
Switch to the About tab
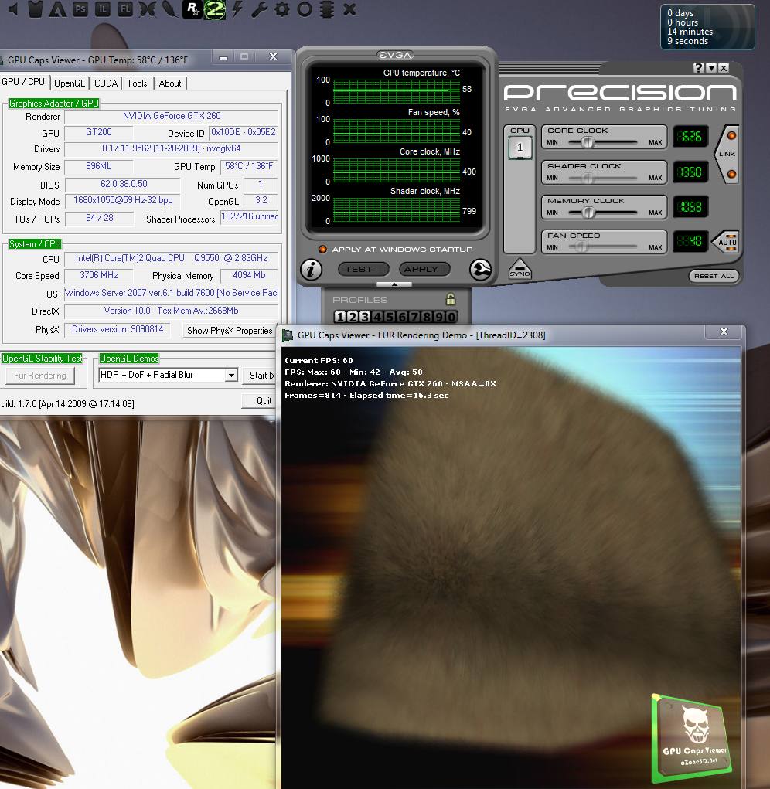coord(170,83)
